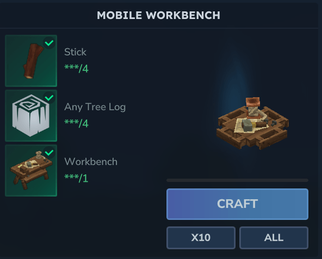Click the Workbench ingredient icon
Image resolution: width=322 pixels, height=259 pixels.
(x=31, y=170)
